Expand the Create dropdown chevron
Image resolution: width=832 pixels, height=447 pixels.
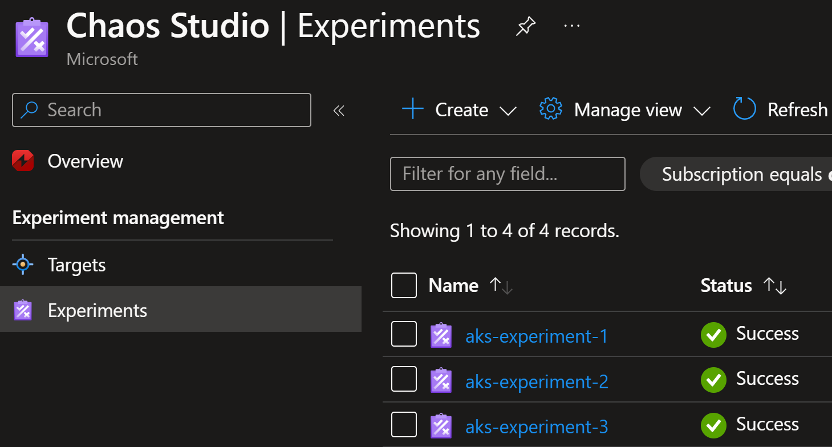coord(508,111)
